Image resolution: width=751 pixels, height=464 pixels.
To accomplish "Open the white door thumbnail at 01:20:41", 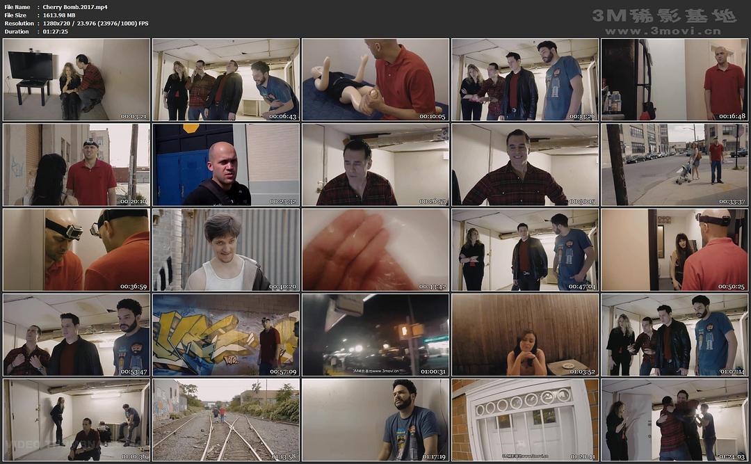I will (525, 419).
